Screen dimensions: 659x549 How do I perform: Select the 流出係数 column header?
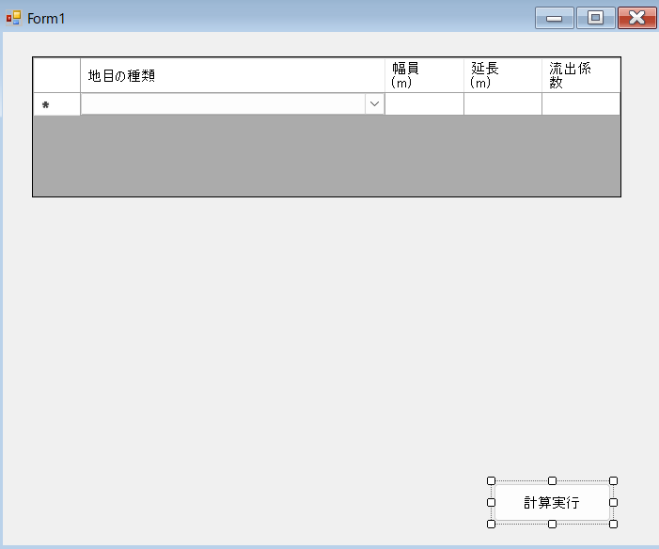pyautogui.click(x=580, y=75)
